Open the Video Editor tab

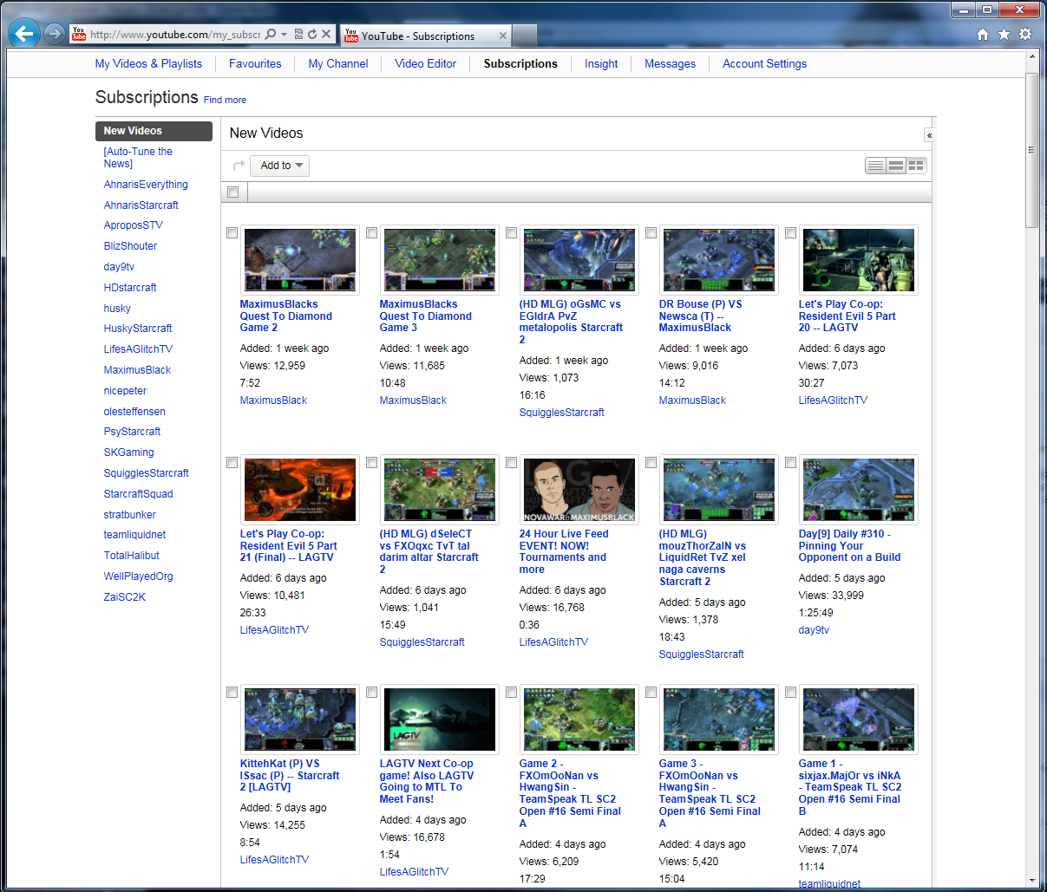[425, 64]
